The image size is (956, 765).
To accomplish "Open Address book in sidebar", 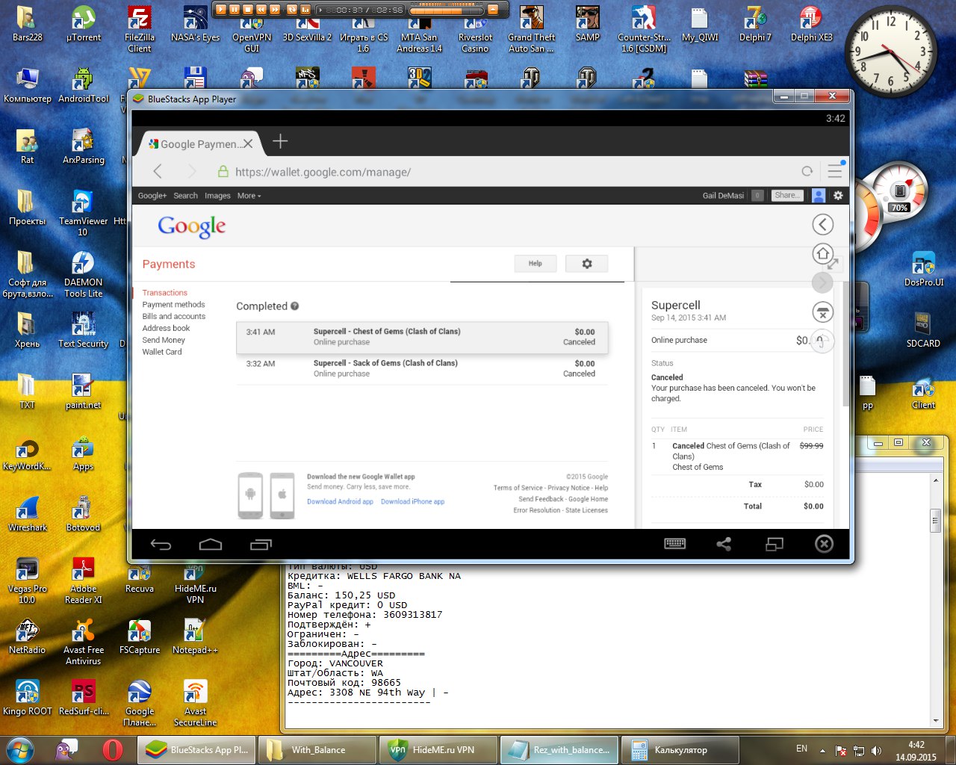I will pos(166,328).
